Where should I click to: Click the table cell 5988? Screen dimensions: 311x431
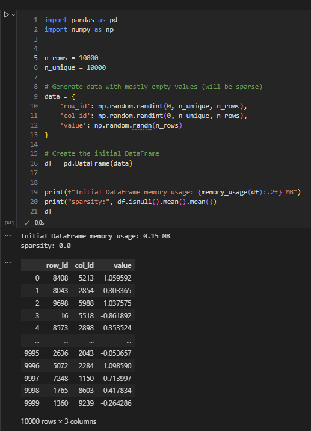[86, 303]
